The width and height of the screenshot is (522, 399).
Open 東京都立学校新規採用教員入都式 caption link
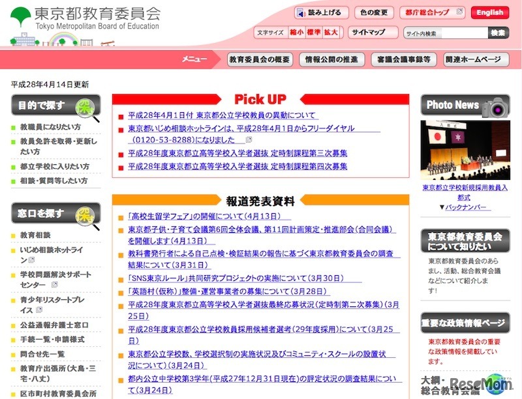[465, 192]
